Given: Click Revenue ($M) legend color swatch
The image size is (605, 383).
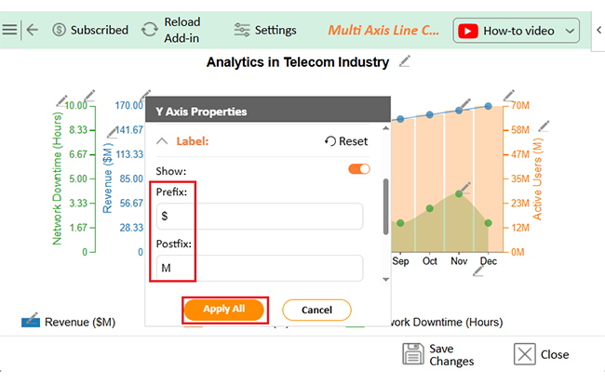Looking at the screenshot, I should point(31,323).
